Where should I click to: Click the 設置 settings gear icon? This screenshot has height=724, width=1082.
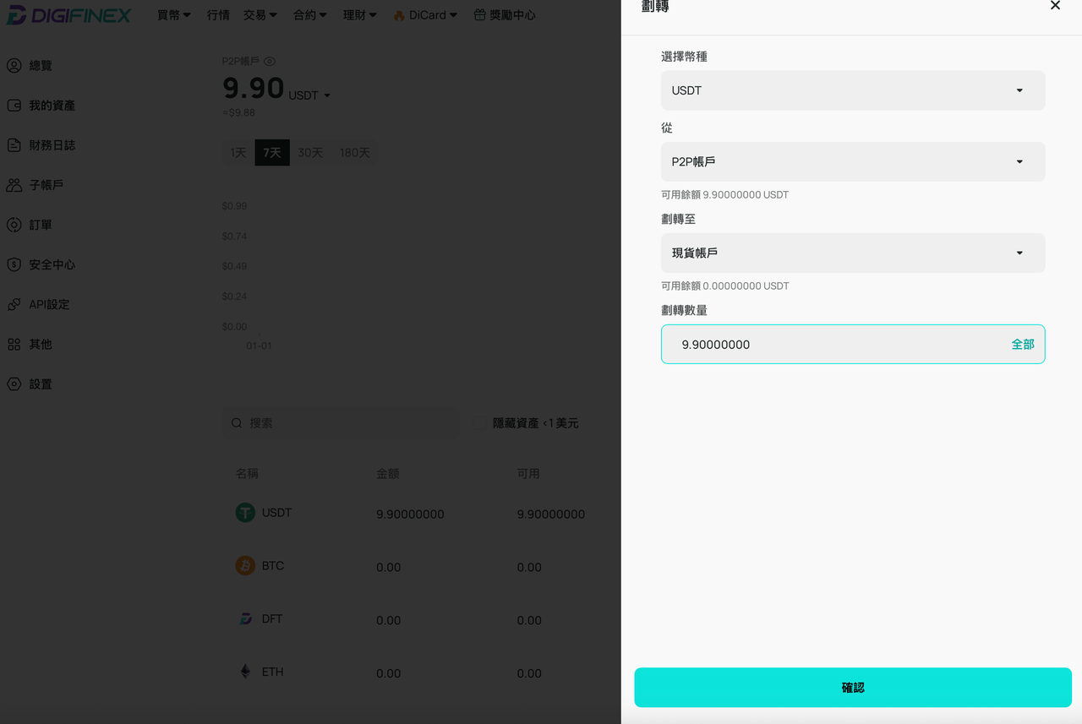point(14,384)
